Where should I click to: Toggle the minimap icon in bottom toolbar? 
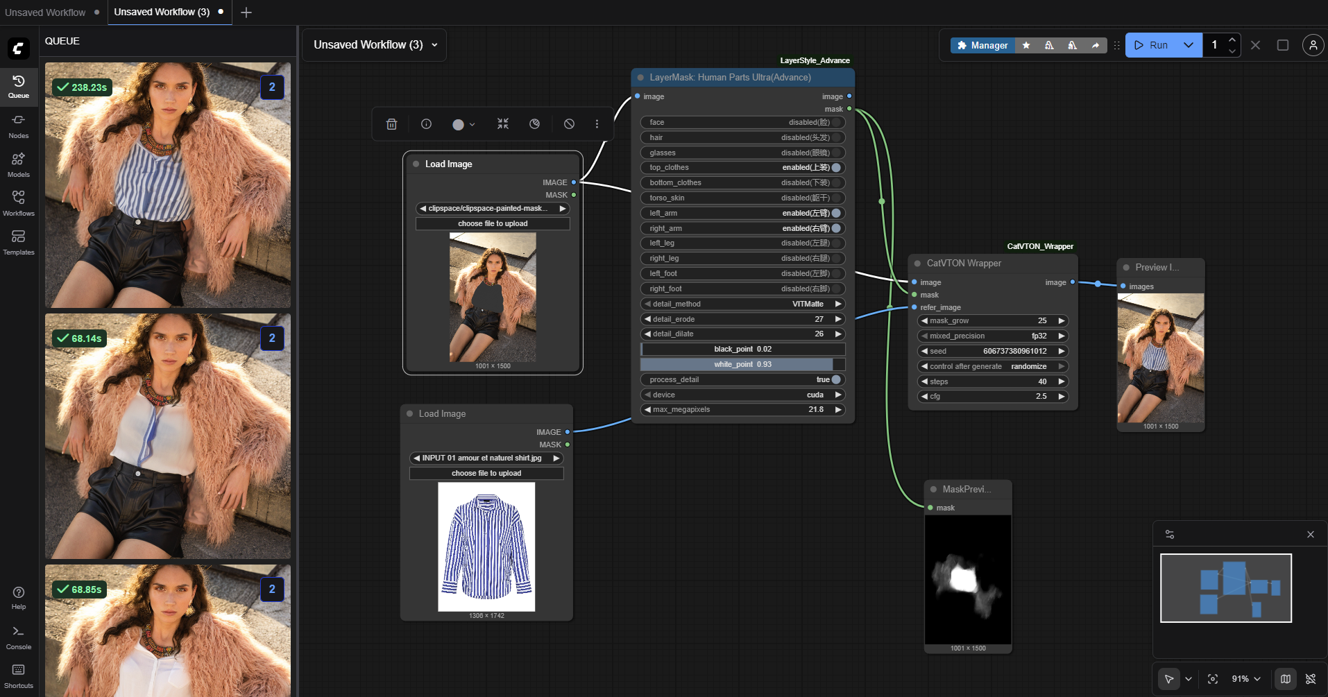tap(1286, 679)
